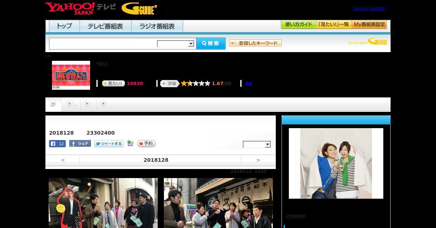Click the 2018128 date label in navigator

(156, 160)
